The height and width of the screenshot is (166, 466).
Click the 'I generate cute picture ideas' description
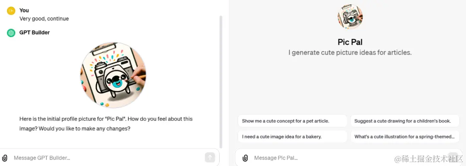click(x=350, y=53)
